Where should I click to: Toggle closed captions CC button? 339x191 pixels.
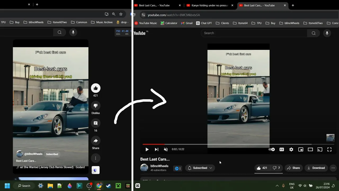pyautogui.click(x=282, y=149)
